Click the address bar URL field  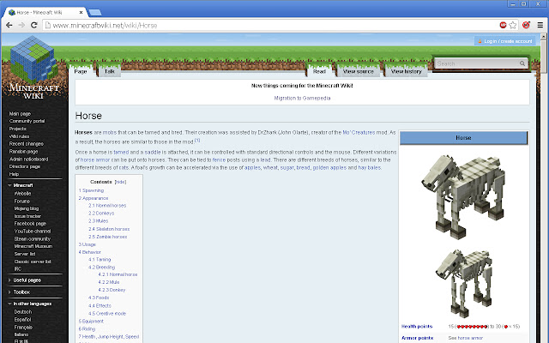[x=269, y=25]
